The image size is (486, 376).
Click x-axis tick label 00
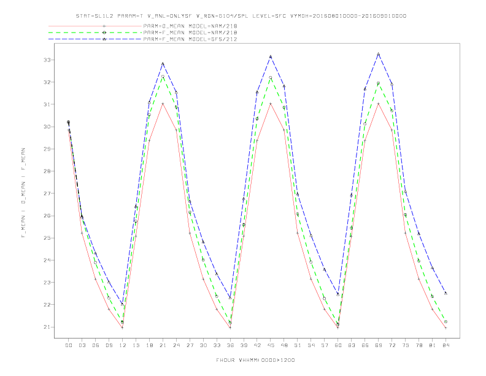[69, 345]
